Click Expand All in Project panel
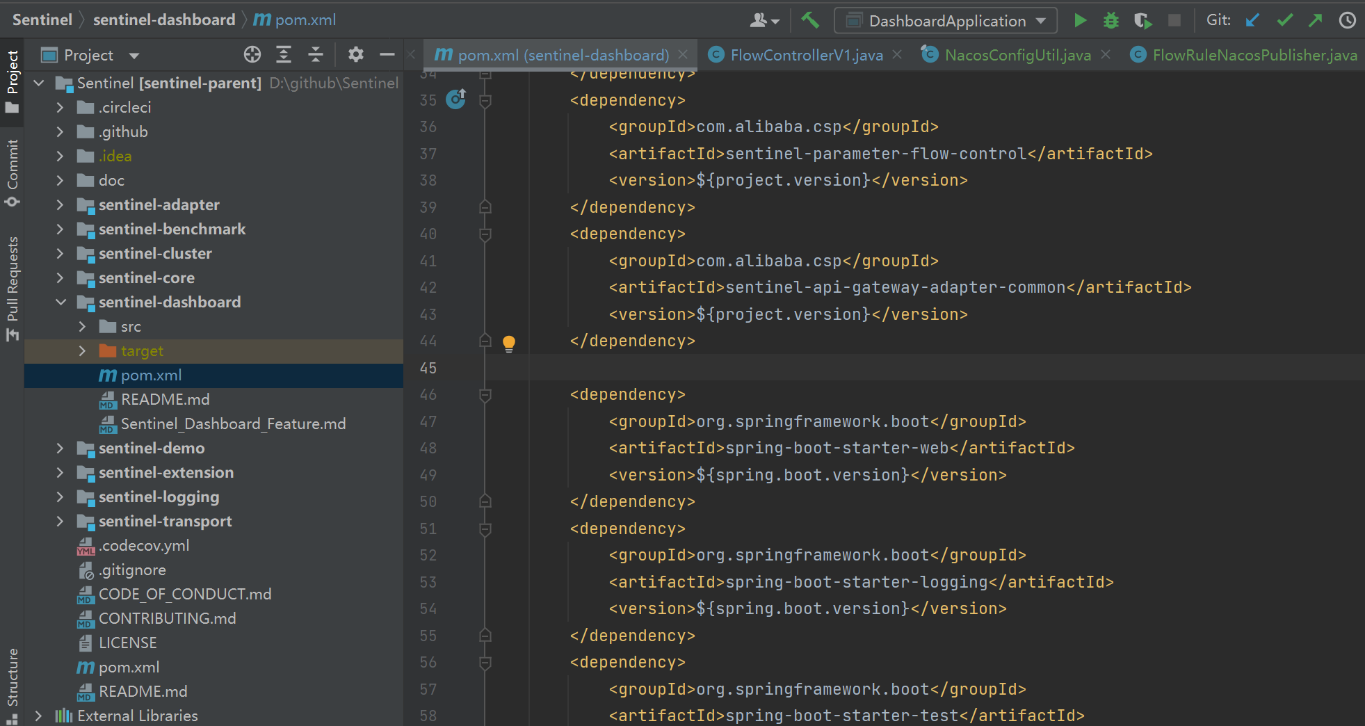1365x726 pixels. click(x=284, y=55)
